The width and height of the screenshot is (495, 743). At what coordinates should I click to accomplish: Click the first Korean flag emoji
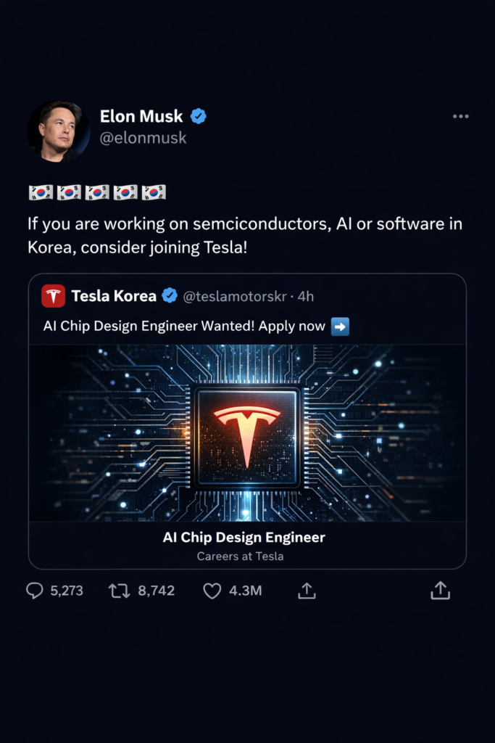pos(41,192)
